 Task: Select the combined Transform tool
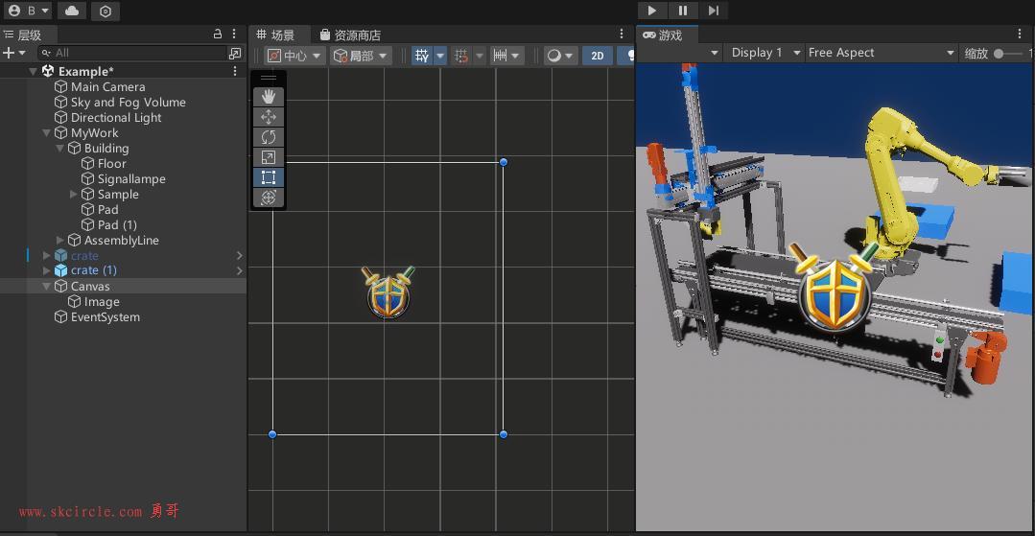269,198
